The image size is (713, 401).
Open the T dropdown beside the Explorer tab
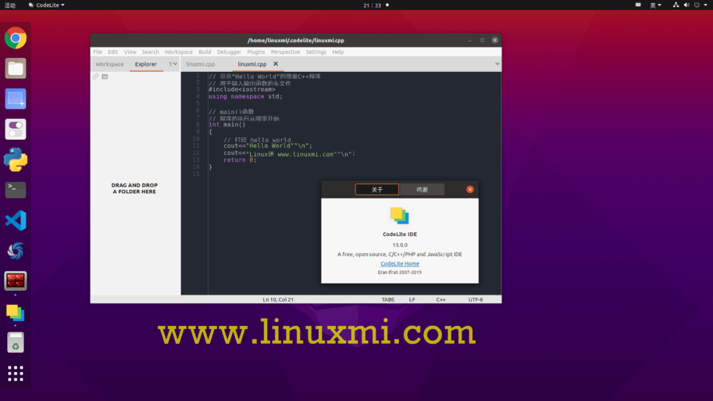[171, 64]
